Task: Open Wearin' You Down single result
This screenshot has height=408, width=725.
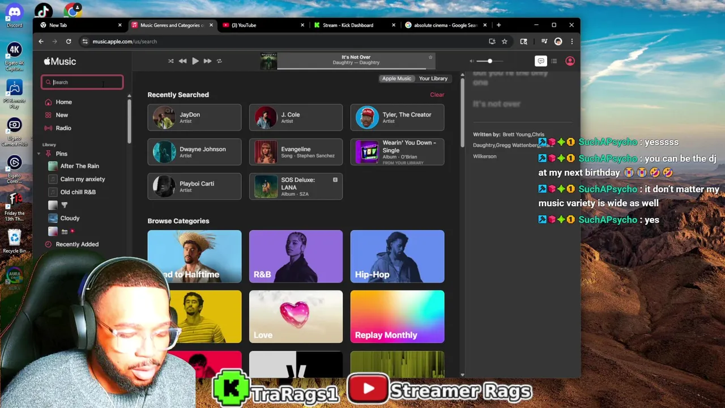Action: pos(397,152)
